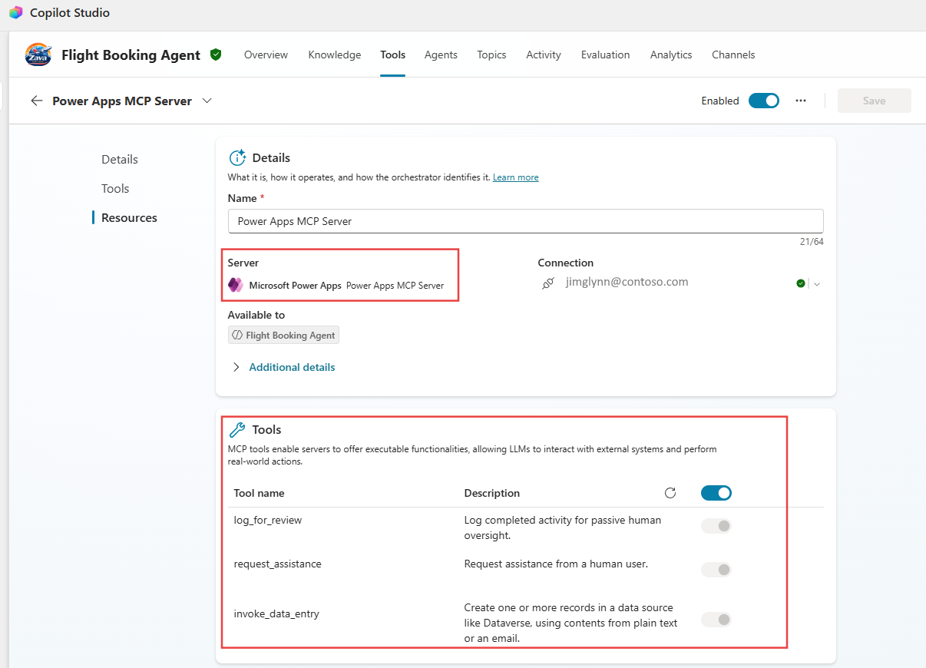926x668 pixels.
Task: Click the ellipsis menu in the header
Action: pos(801,101)
